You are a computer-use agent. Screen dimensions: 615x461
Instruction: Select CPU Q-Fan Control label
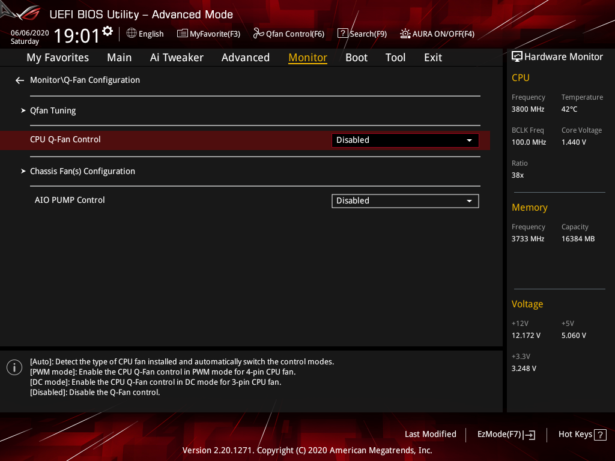pyautogui.click(x=65, y=139)
